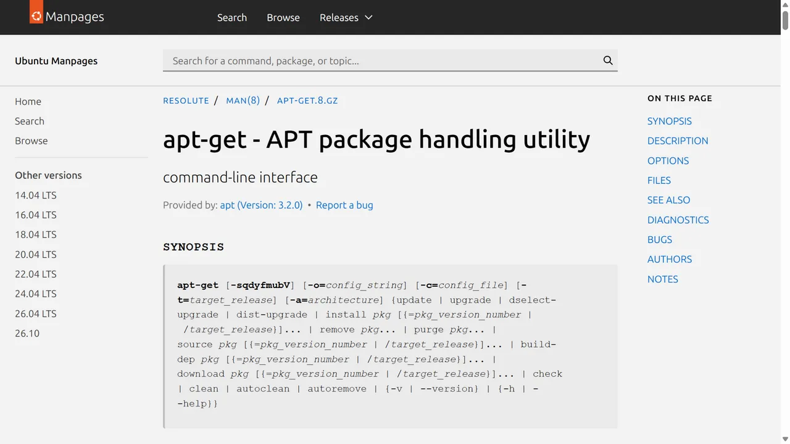Select the 26.10 version

tap(27, 333)
